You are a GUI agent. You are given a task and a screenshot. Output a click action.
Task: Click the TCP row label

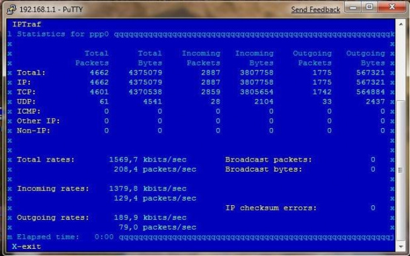26,92
